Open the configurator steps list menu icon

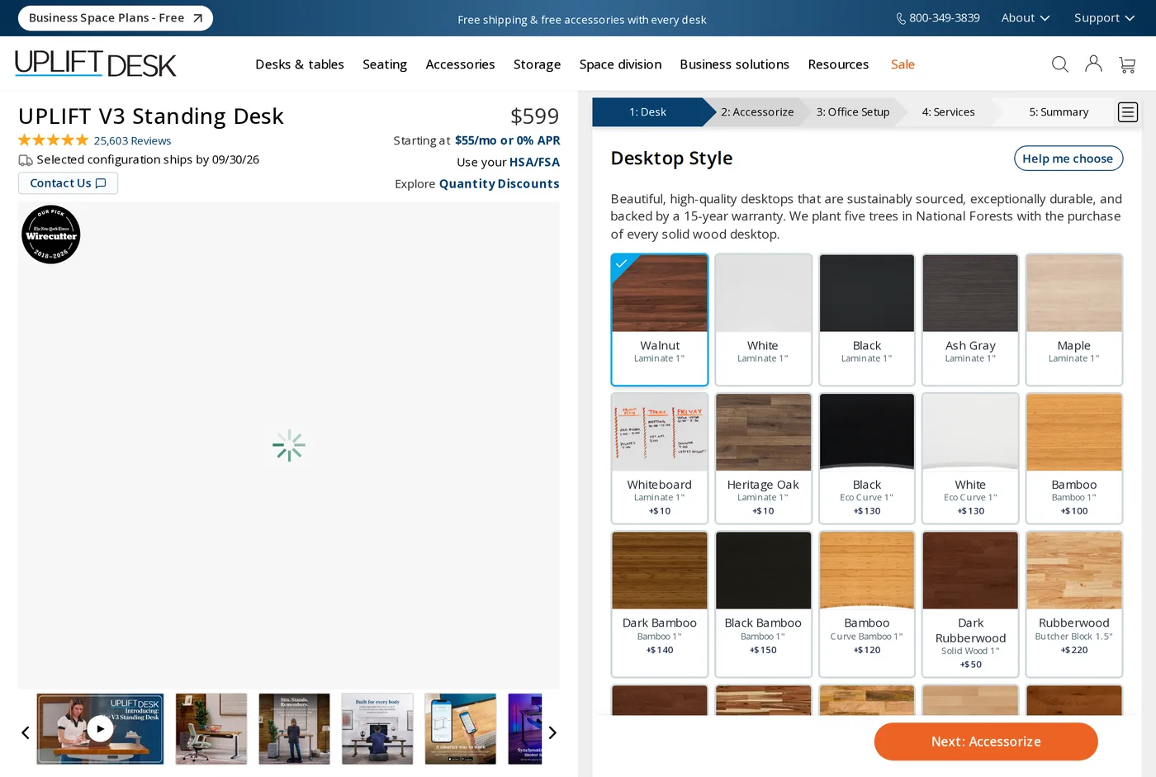pos(1128,111)
